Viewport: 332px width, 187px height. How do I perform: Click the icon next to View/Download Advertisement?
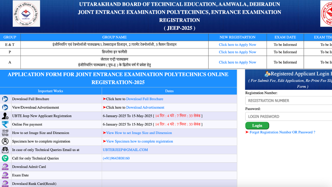(x=5, y=107)
